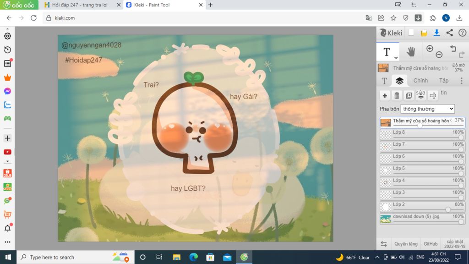The width and height of the screenshot is (469, 264).
Task: Click the opacity slider handle of Lớp 2
Action: [448, 209]
